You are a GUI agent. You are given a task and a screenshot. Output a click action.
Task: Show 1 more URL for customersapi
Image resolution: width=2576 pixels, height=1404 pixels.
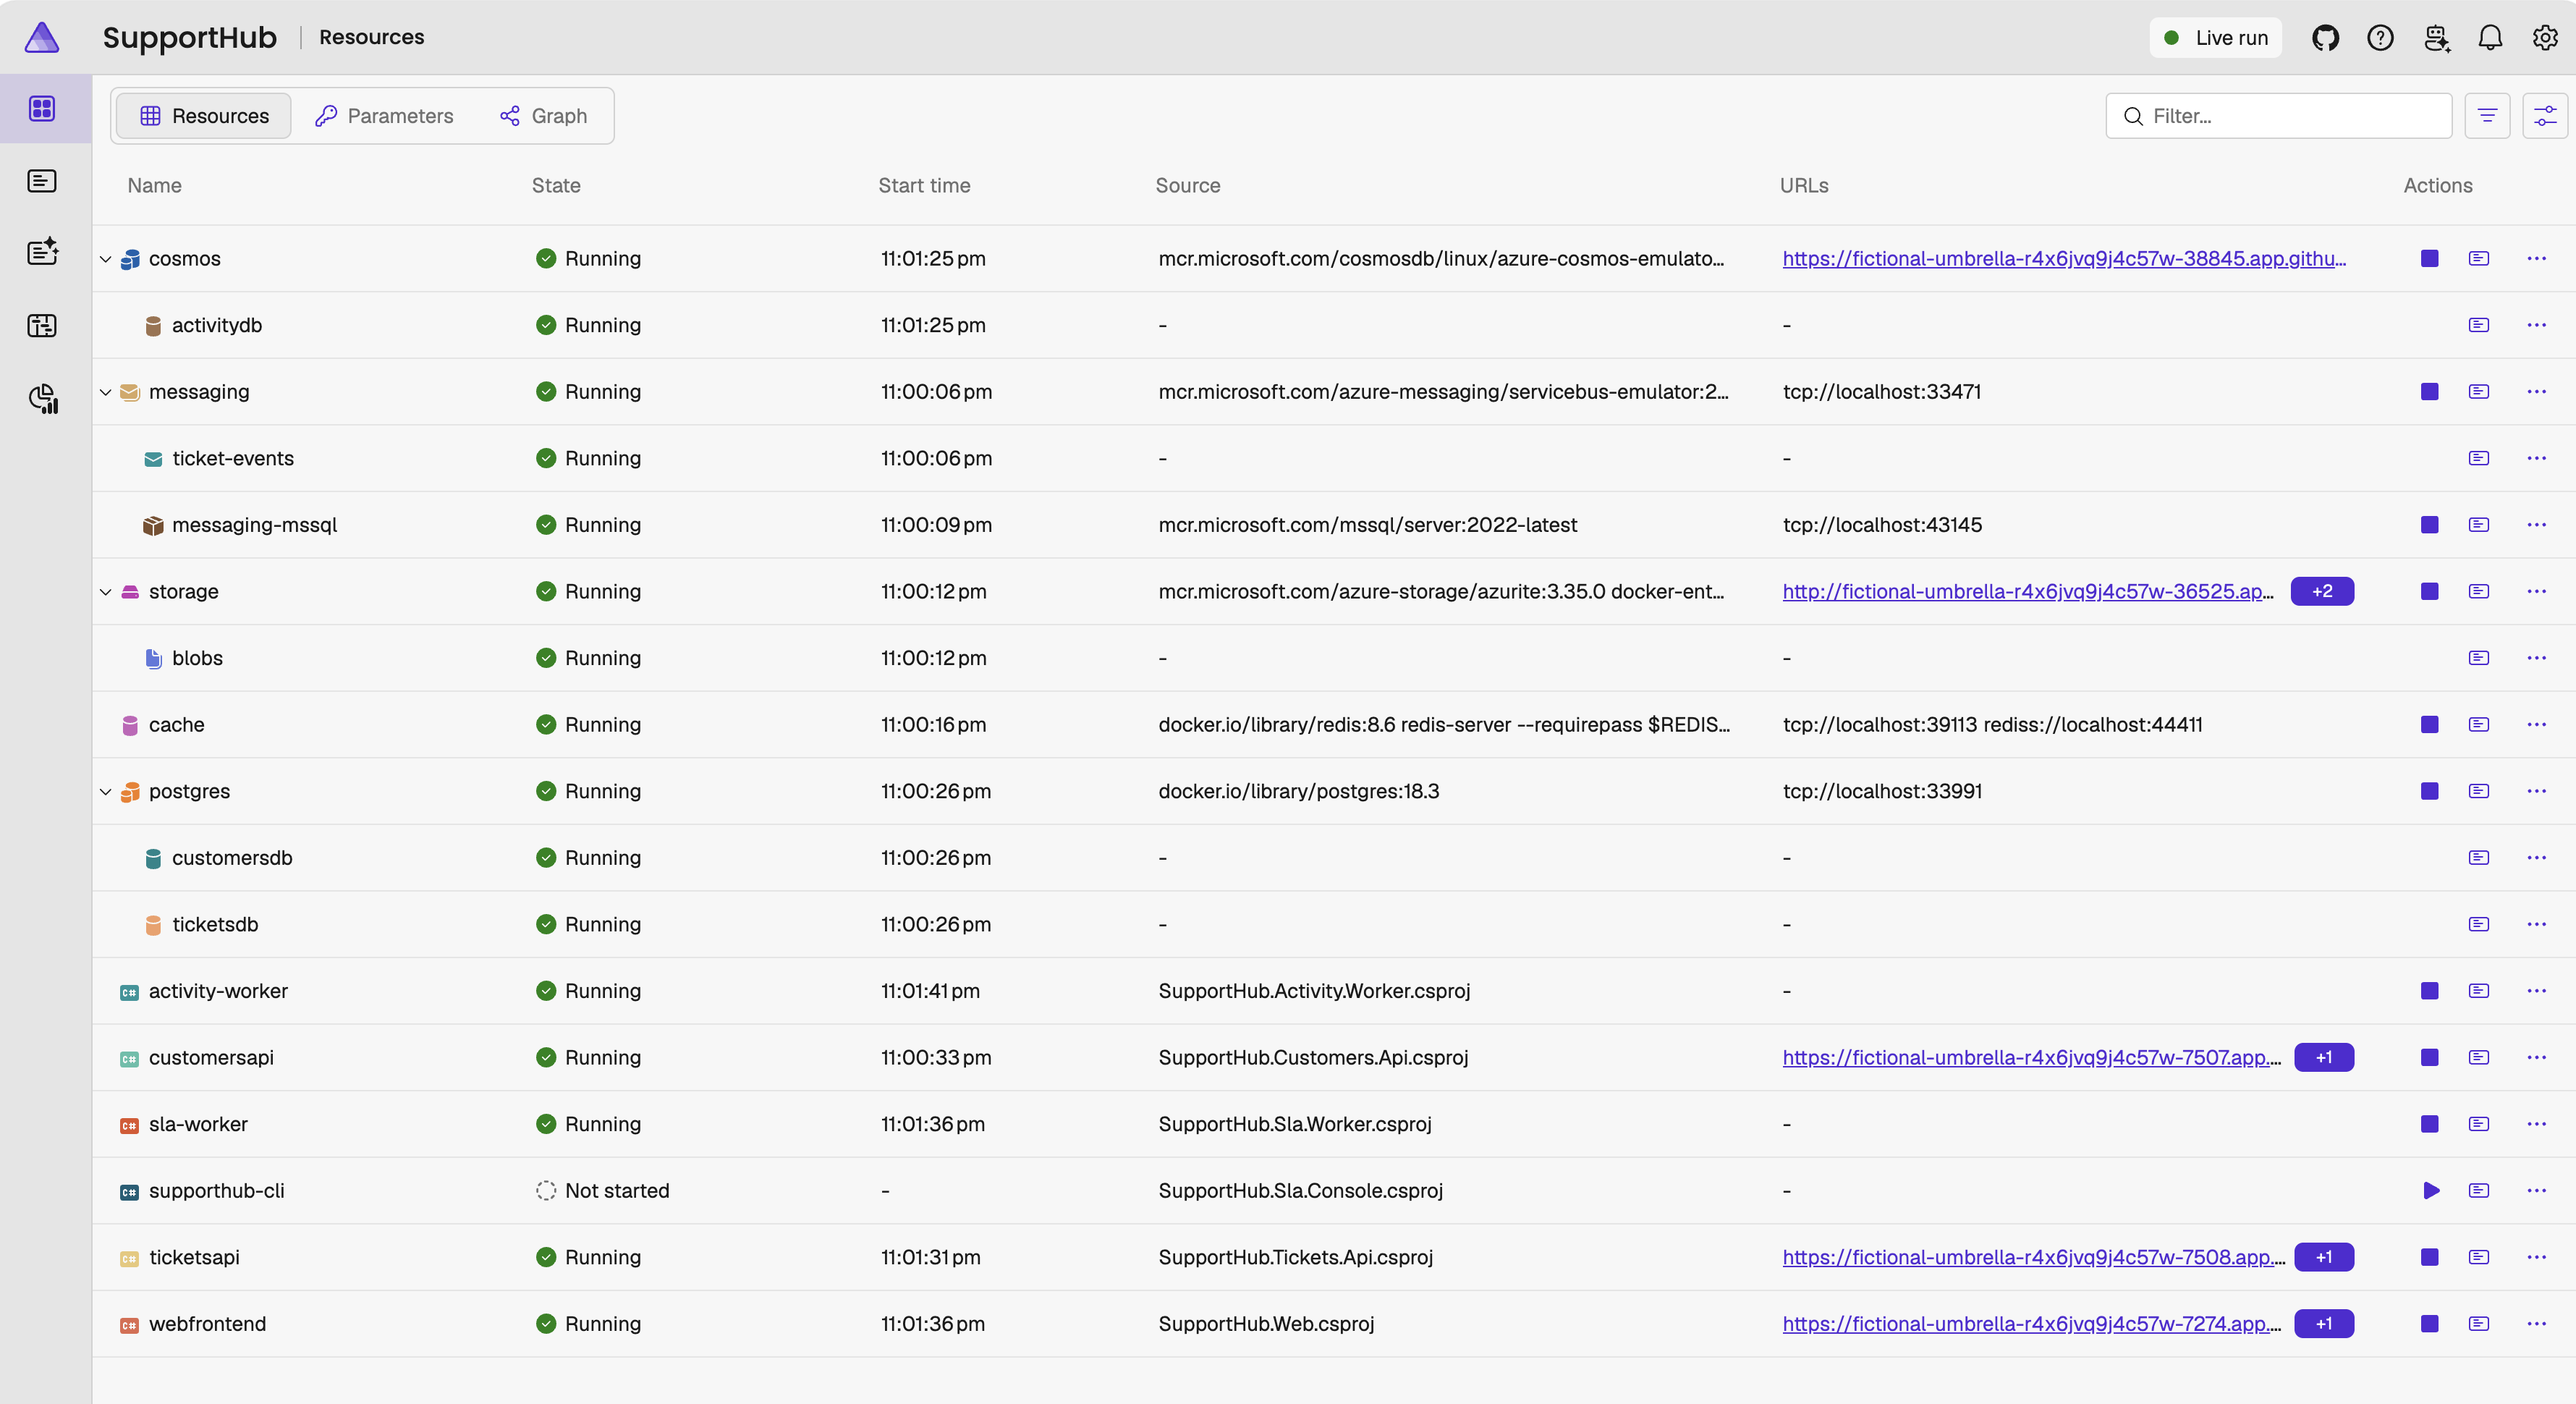2324,1057
